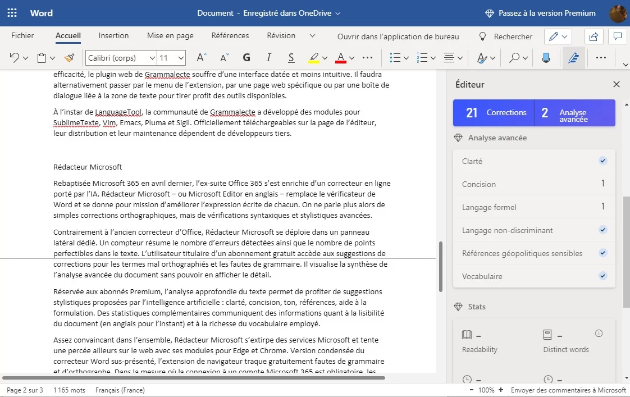Close the Éditeur panel

[617, 84]
